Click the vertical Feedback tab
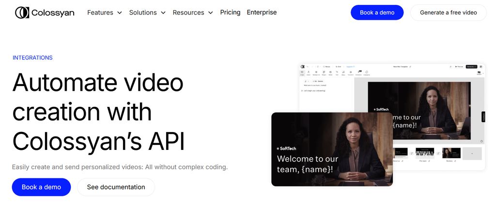Screen dimensions: 496x219 pyautogui.click(x=483, y=117)
